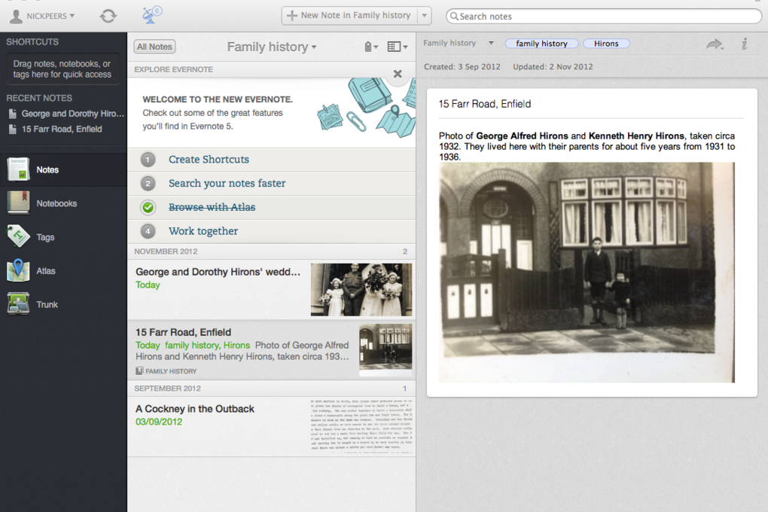This screenshot has width=768, height=512.
Task: Click the note body text about George Alfred Hirons
Action: (587, 147)
